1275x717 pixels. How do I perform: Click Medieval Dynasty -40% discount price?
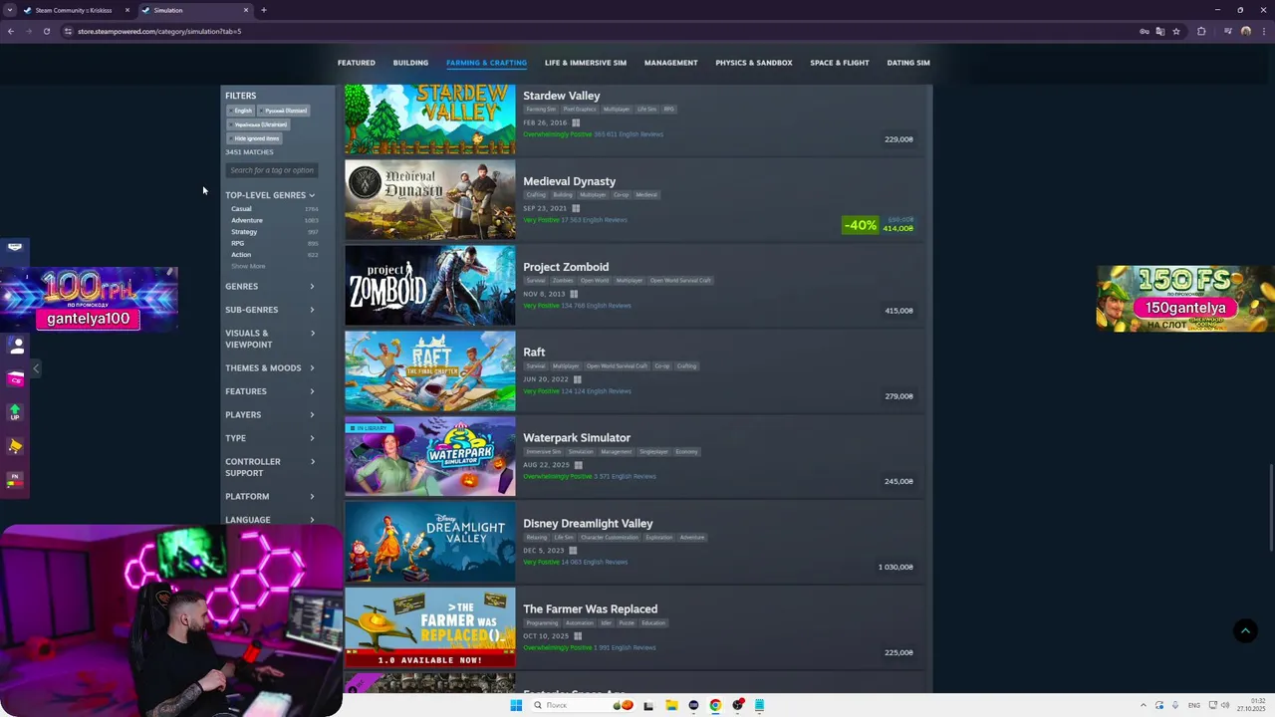pyautogui.click(x=879, y=225)
